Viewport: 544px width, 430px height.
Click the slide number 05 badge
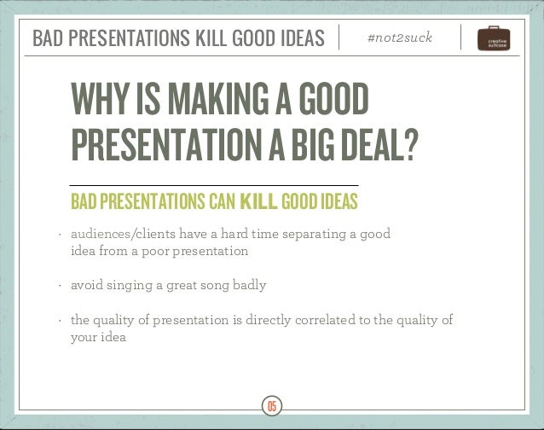tap(272, 406)
